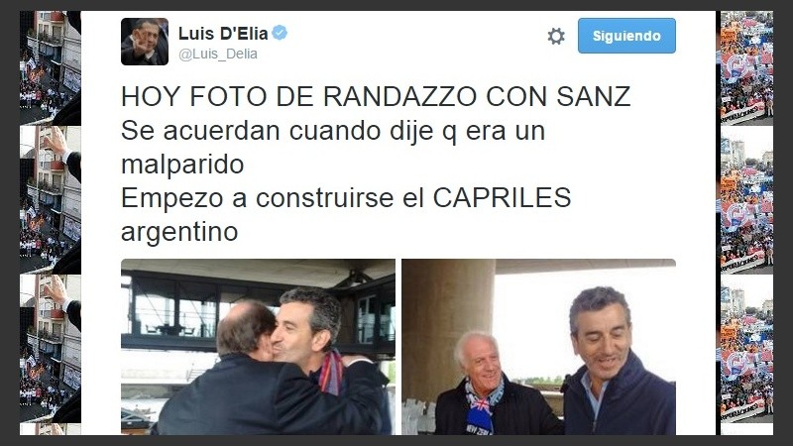Click the Siguiendo follow button
793x446 pixels.
point(626,36)
